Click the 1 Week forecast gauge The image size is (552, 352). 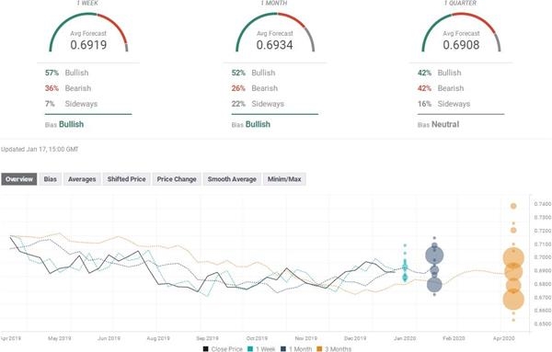coord(88,33)
